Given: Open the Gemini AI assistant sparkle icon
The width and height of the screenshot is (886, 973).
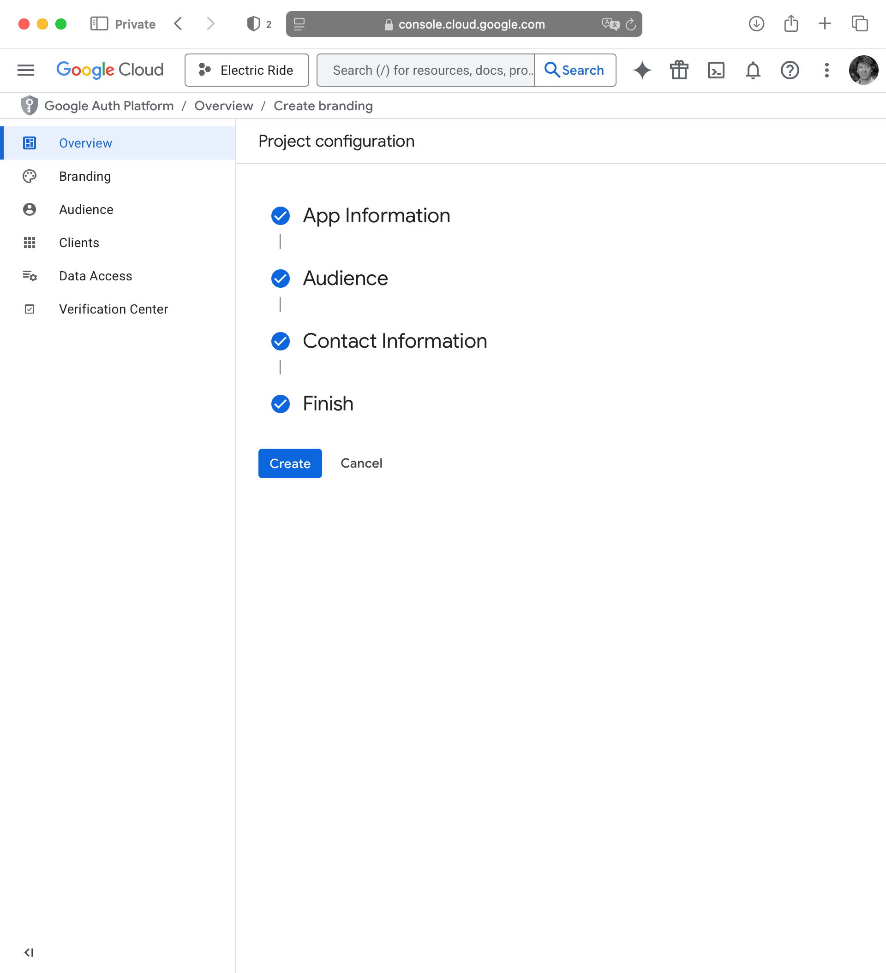Looking at the screenshot, I should click(642, 71).
